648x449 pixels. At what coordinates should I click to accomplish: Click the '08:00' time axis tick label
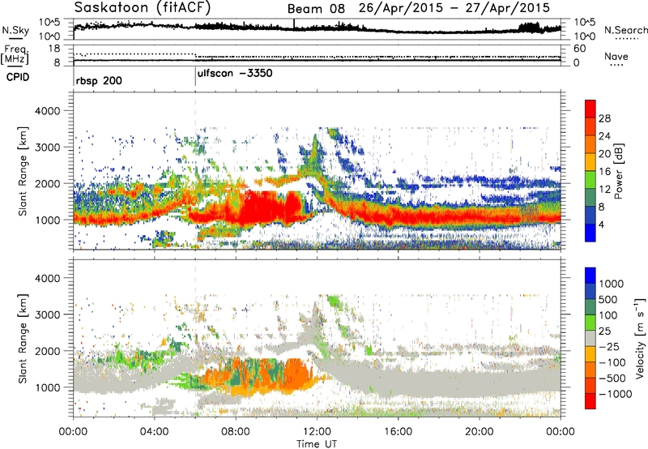pyautogui.click(x=236, y=432)
